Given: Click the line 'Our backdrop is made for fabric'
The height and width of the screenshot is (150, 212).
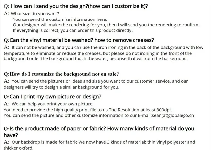Looking at the screenshot, I should (x=99, y=142).
